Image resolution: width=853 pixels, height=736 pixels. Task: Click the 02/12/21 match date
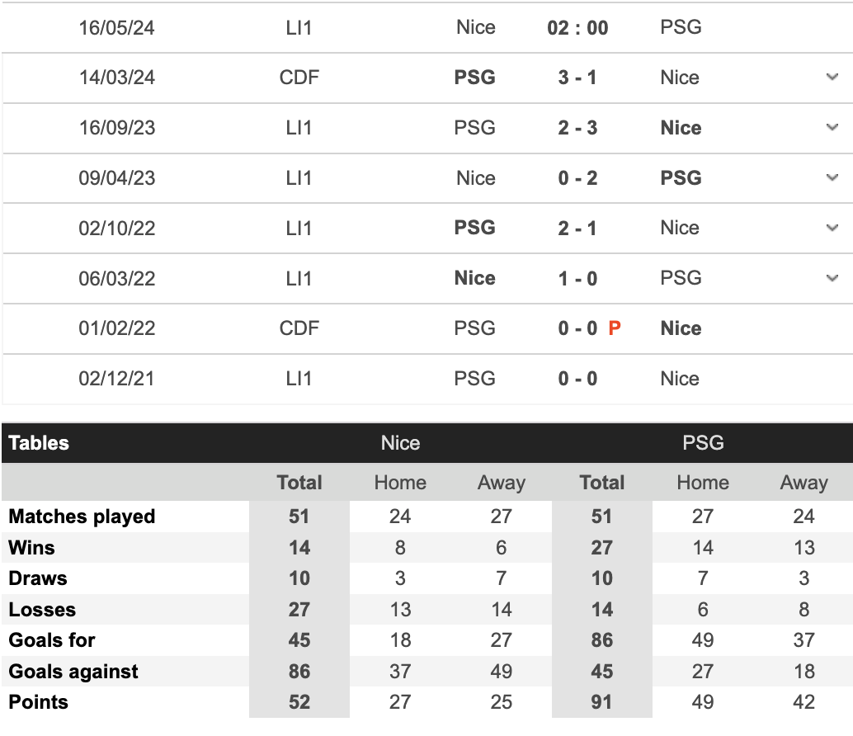coord(117,379)
